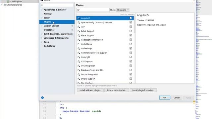Click the CVS Integration plugin icon
The image size is (212, 119).
pyautogui.click(x=79, y=66)
